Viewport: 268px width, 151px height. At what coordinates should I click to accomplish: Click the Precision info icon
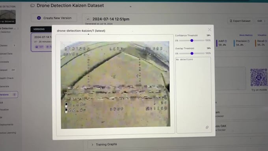point(248,41)
